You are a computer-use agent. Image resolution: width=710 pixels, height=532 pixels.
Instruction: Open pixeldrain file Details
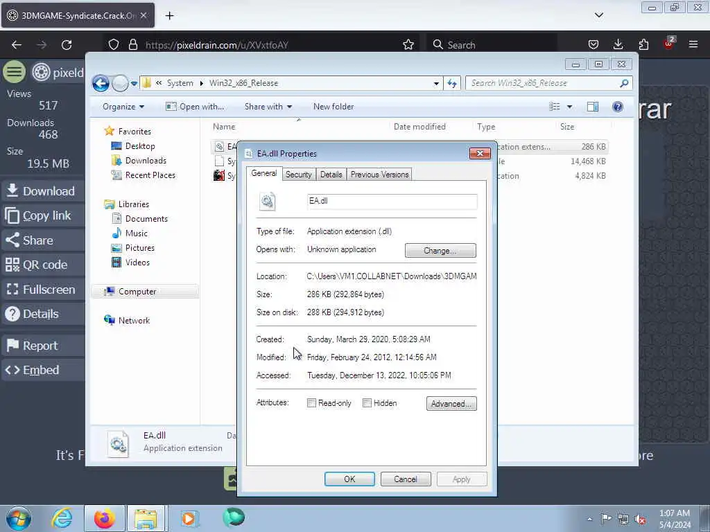tap(44, 314)
